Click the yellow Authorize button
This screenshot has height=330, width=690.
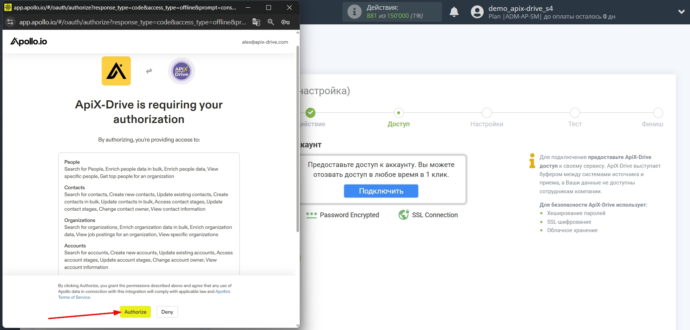135,312
